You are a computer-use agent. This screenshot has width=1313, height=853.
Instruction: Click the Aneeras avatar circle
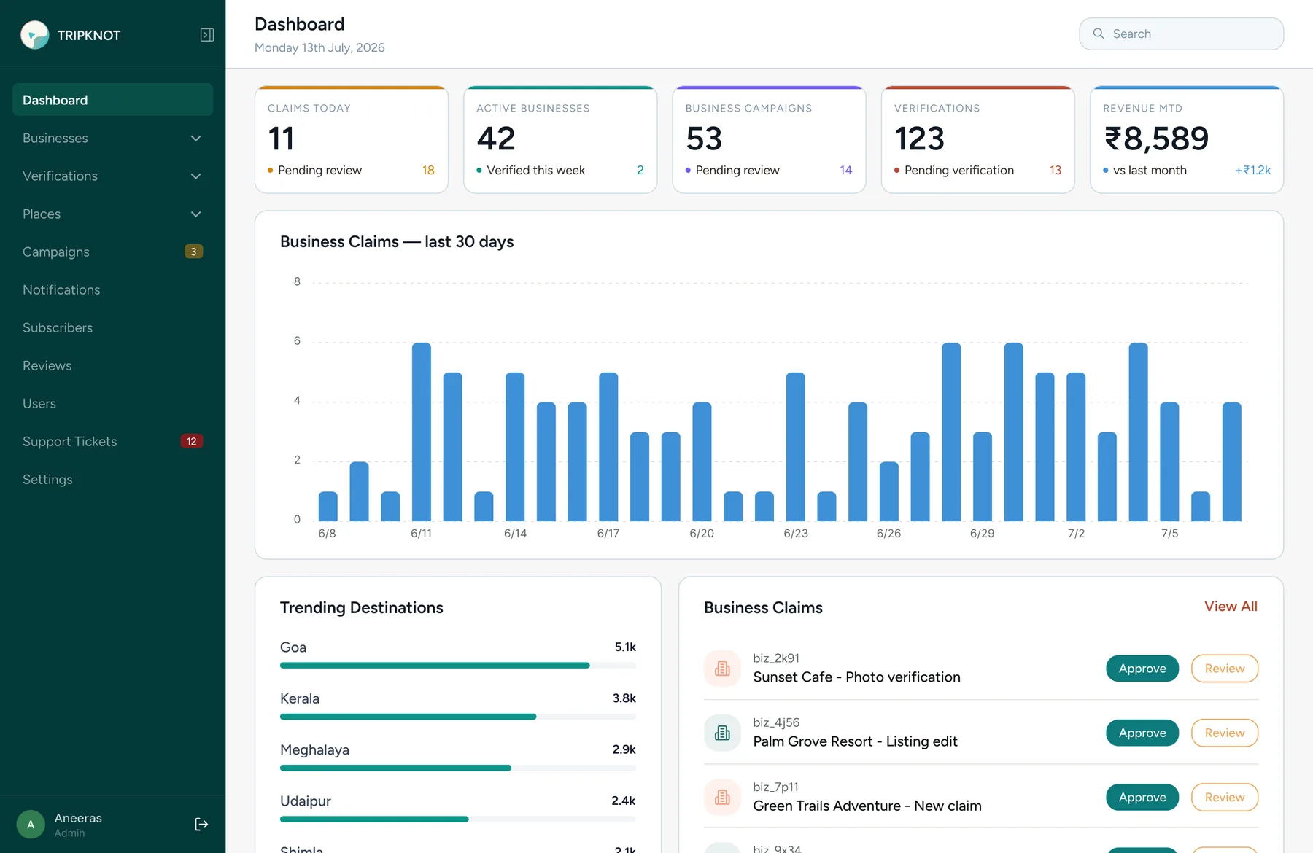click(x=31, y=825)
